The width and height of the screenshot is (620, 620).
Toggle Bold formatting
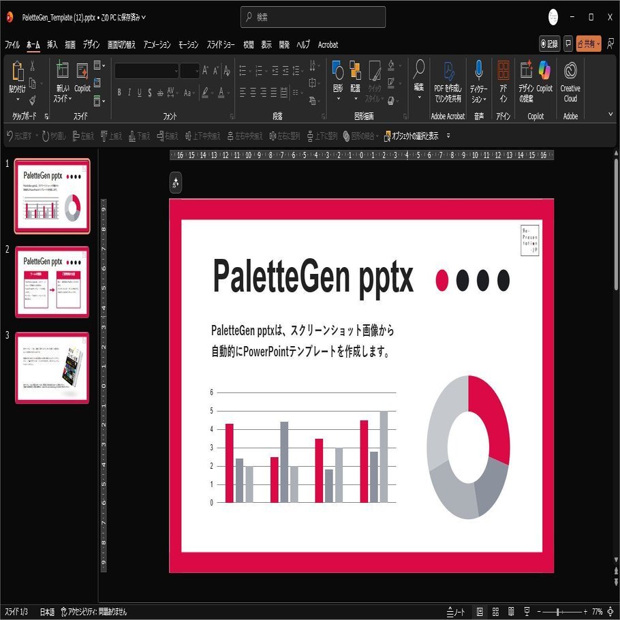pos(119,93)
